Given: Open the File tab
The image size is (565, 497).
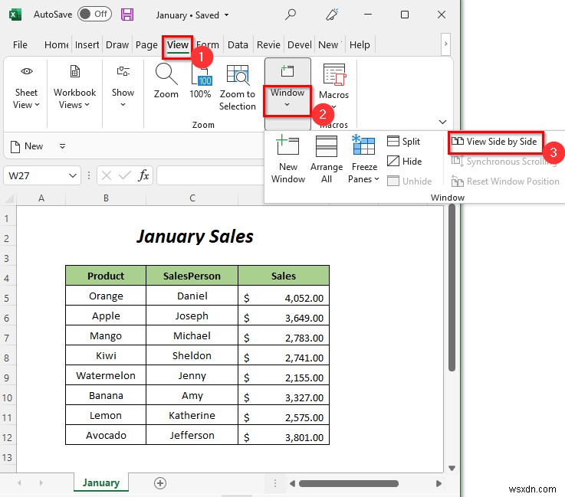Looking at the screenshot, I should pos(20,44).
